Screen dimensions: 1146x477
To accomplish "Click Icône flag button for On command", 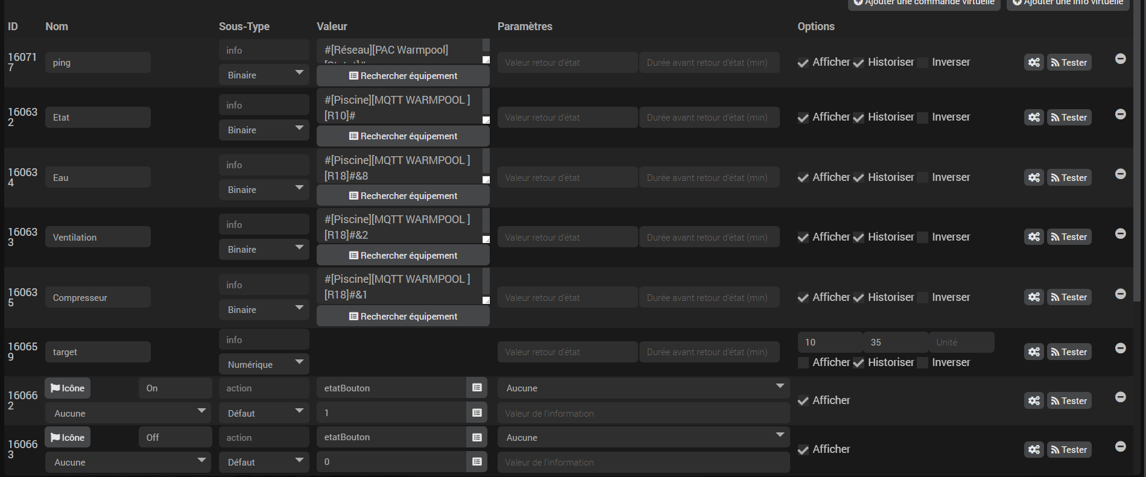I will [x=68, y=388].
